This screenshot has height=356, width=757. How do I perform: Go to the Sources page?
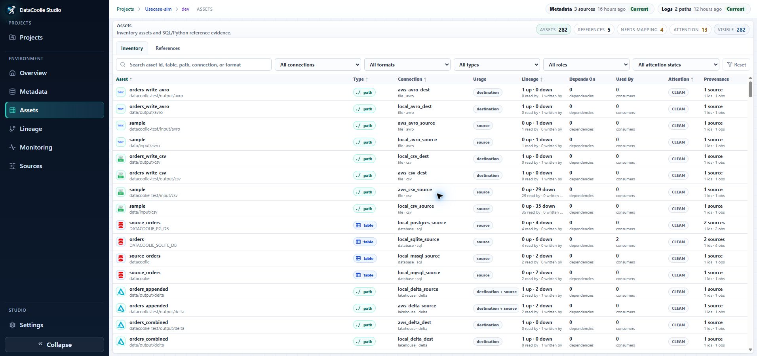54,166
